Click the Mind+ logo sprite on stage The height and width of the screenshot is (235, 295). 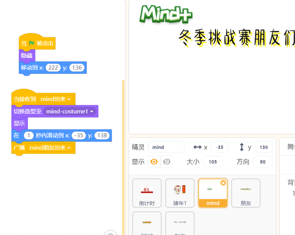click(166, 14)
